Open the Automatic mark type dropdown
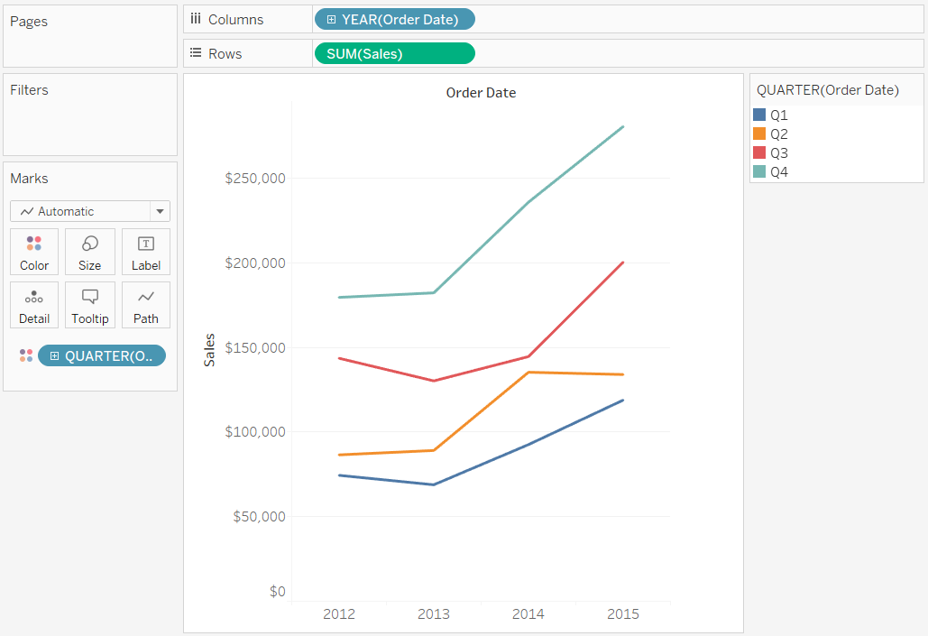928x636 pixels. (90, 211)
